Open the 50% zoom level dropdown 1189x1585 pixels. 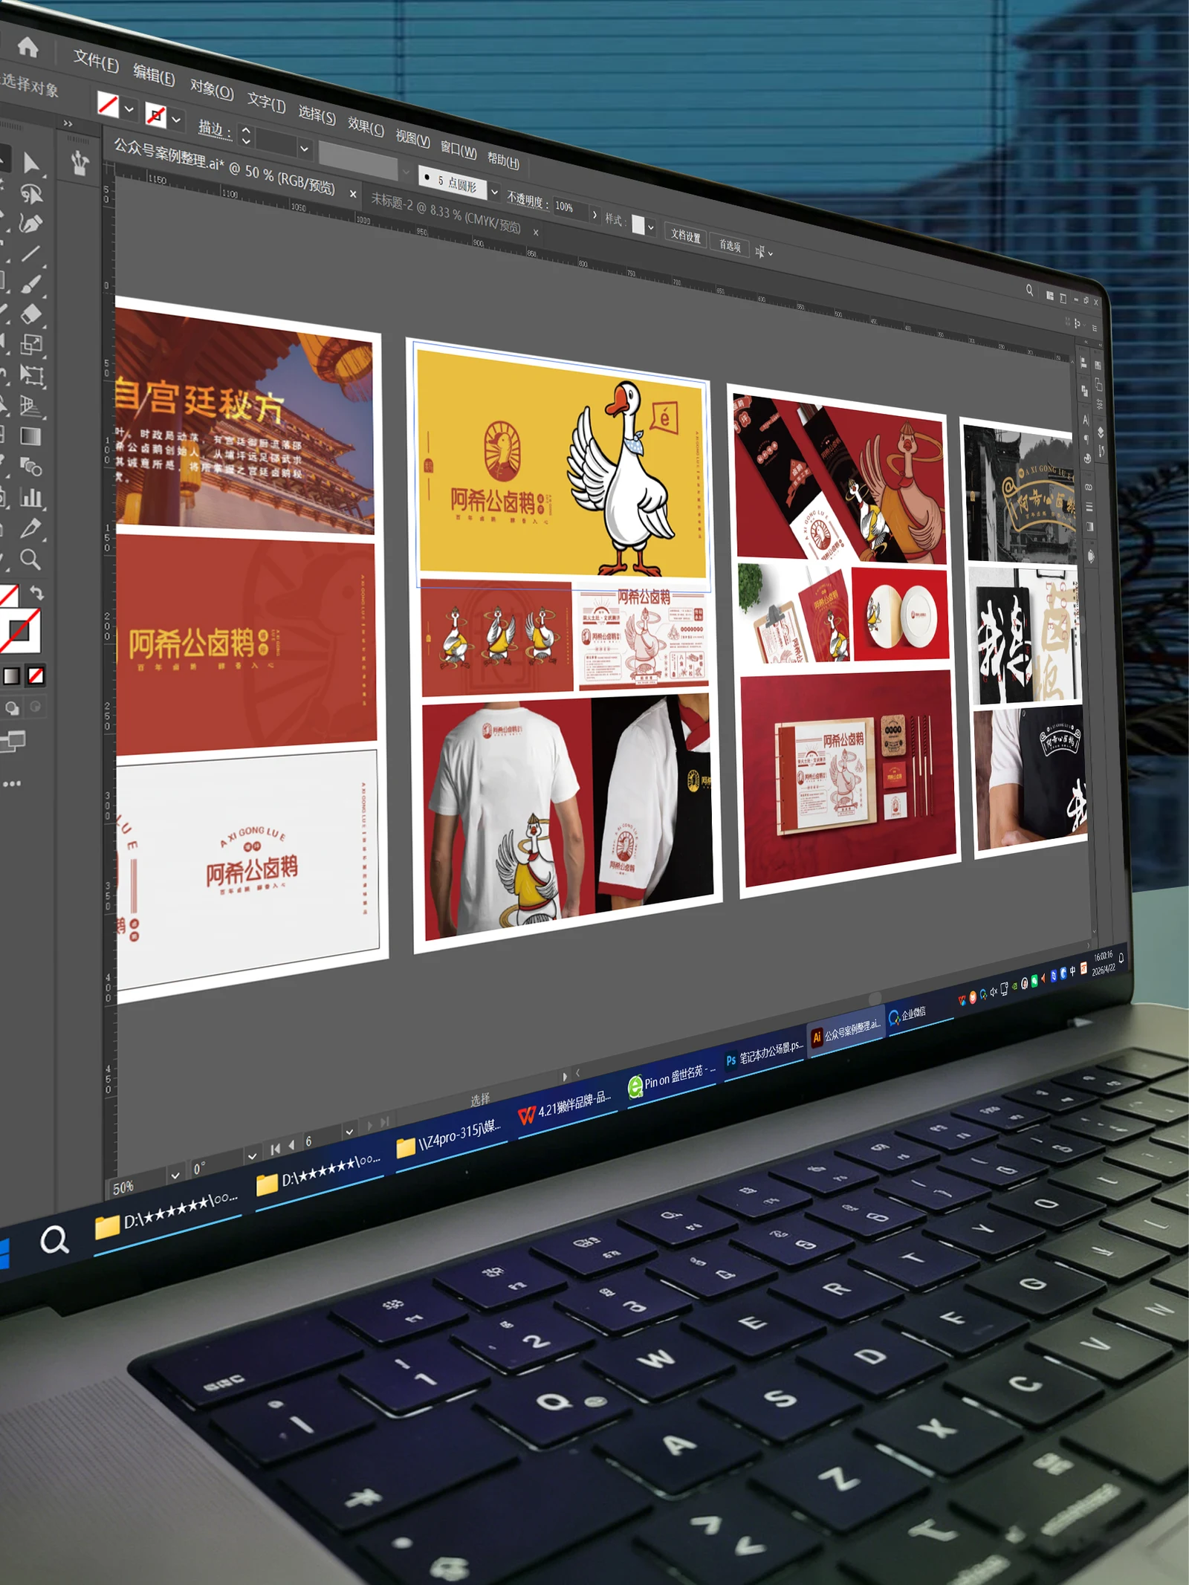coord(175,1176)
